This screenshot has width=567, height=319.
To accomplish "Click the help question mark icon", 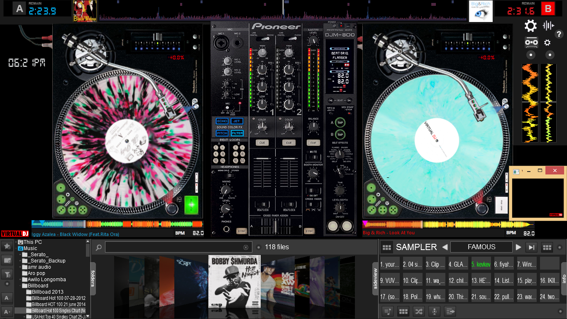I will pos(559,34).
